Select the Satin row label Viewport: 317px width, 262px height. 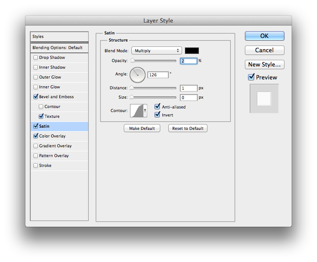(44, 126)
